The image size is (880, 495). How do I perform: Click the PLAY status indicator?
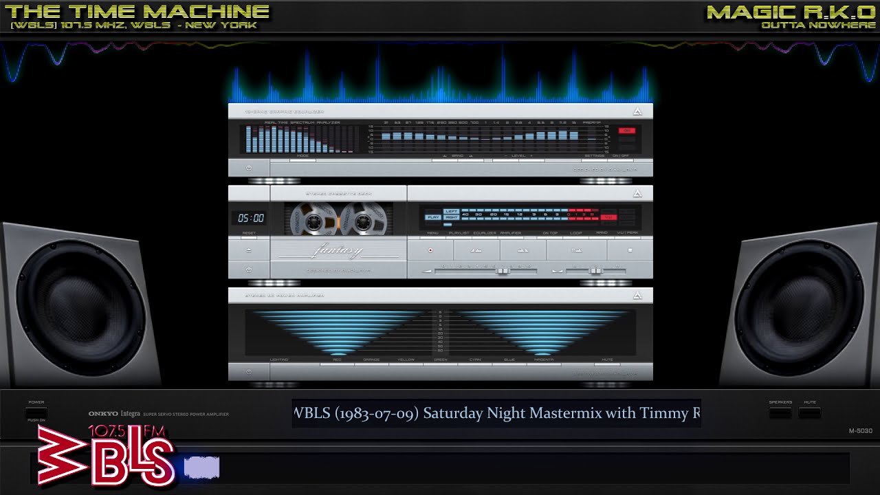pos(433,217)
